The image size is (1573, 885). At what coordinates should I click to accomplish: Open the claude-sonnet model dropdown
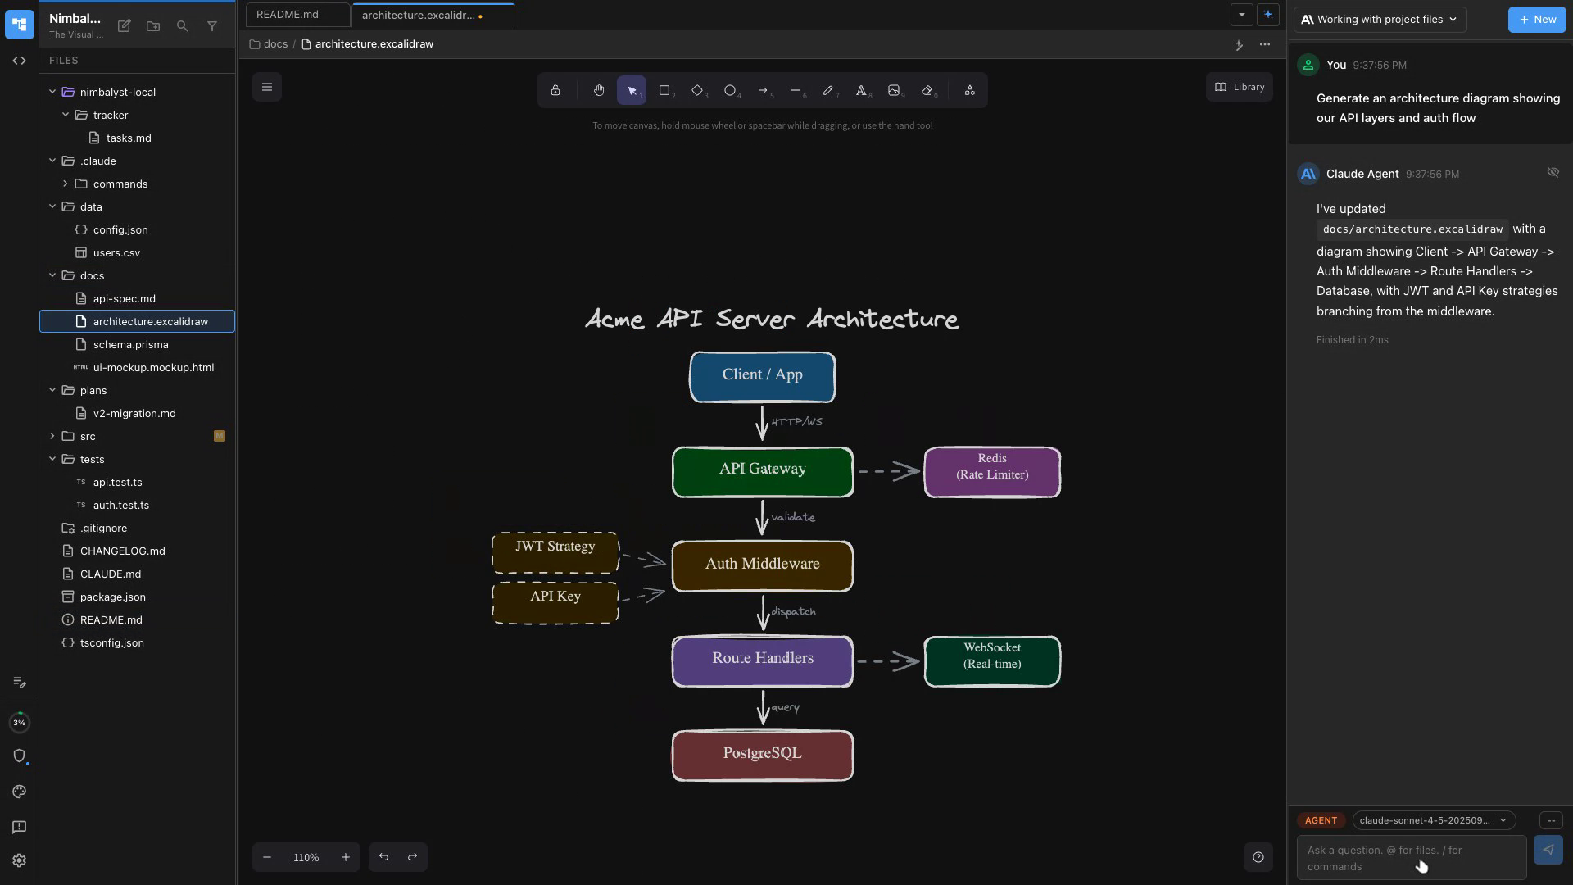[x=1433, y=820]
